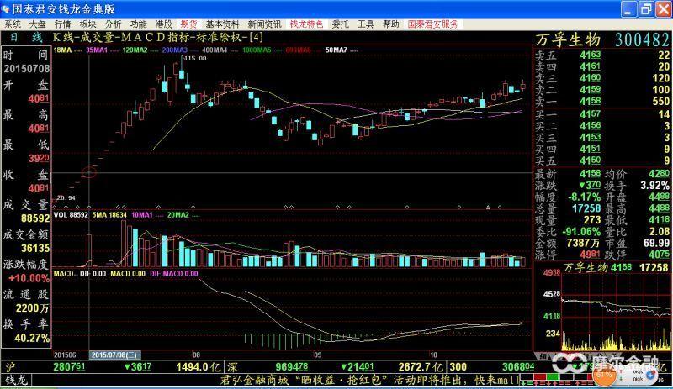Click the intraday mini chart of 万孚生物

[617, 313]
